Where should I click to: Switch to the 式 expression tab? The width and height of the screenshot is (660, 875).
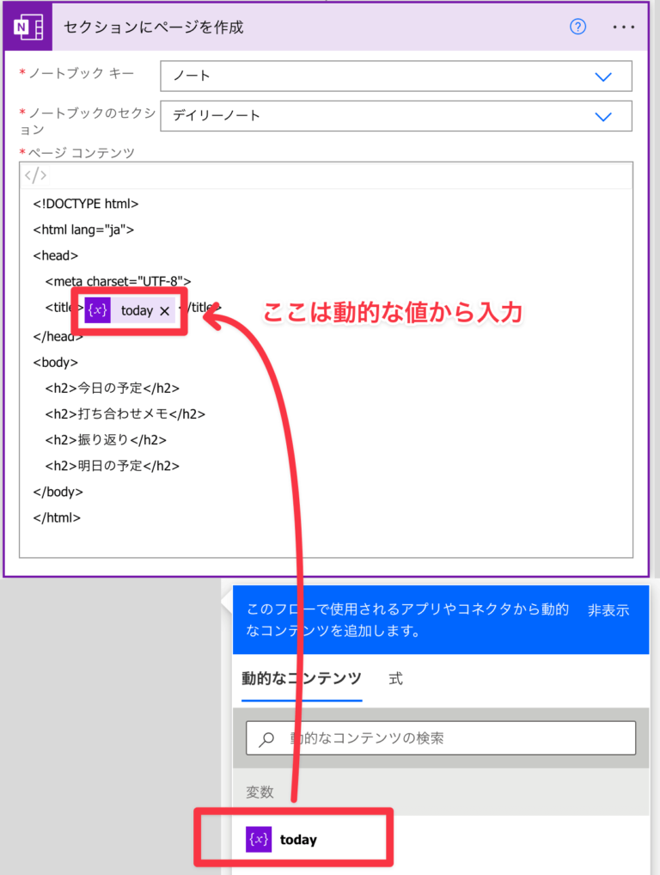point(395,679)
